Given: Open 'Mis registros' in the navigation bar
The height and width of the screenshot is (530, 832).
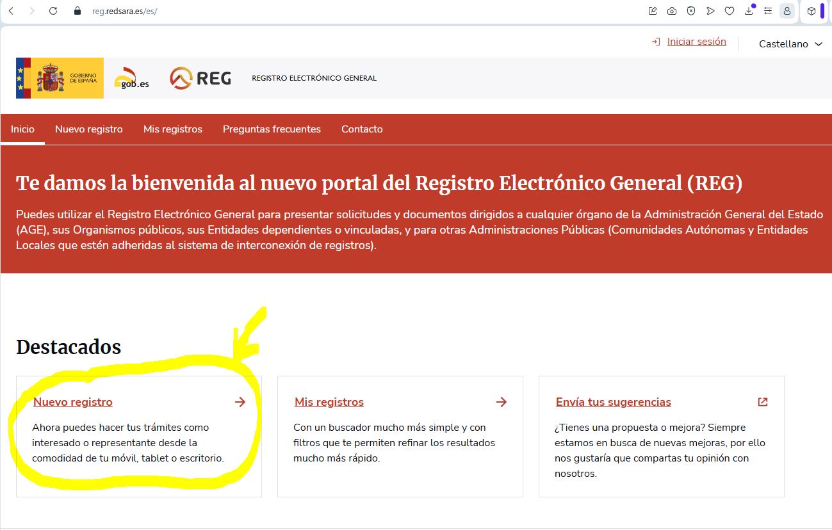Looking at the screenshot, I should tap(173, 129).
